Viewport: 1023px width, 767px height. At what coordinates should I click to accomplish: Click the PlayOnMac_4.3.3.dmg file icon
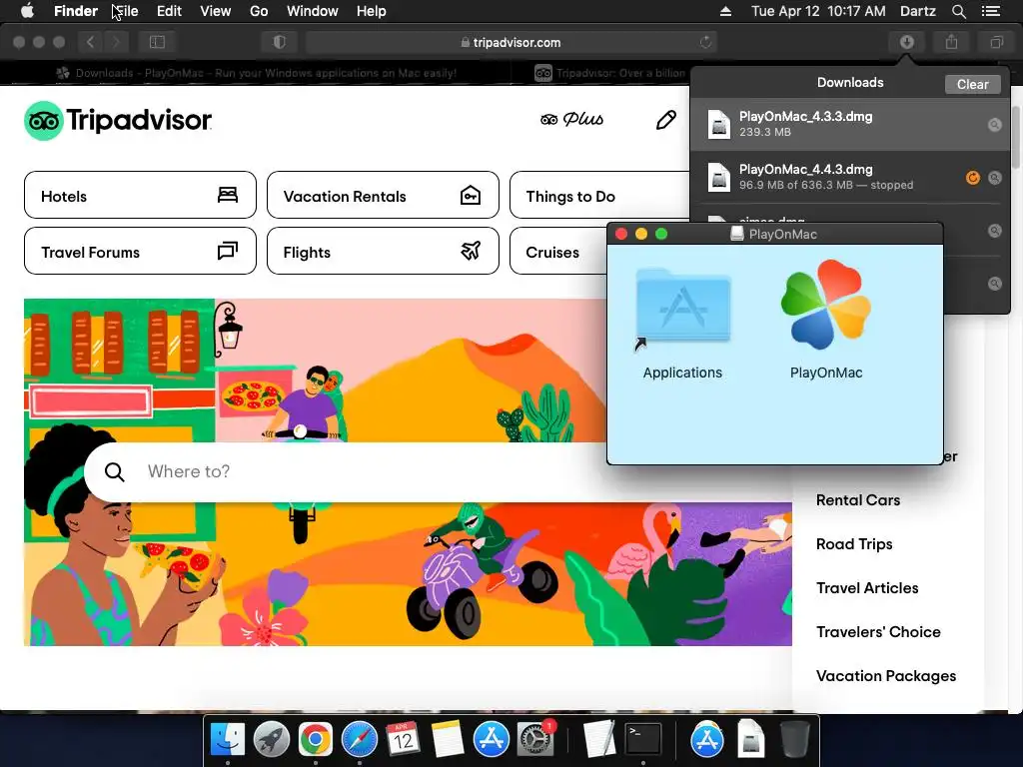pyautogui.click(x=719, y=124)
